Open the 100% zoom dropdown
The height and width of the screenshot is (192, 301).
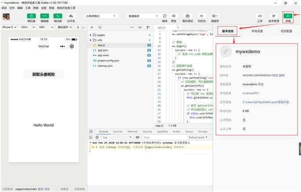(x=28, y=27)
